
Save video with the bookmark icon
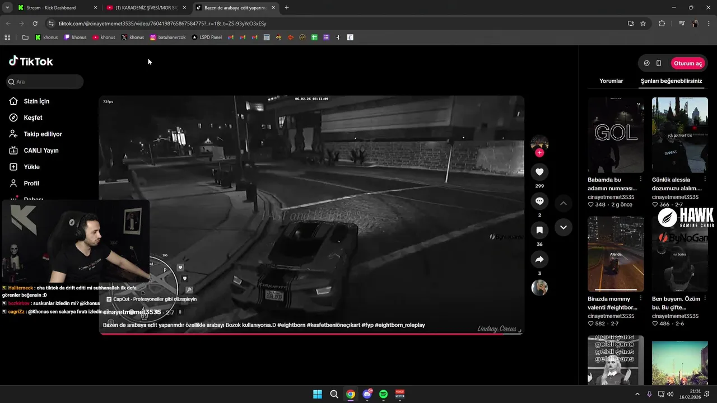(x=539, y=230)
